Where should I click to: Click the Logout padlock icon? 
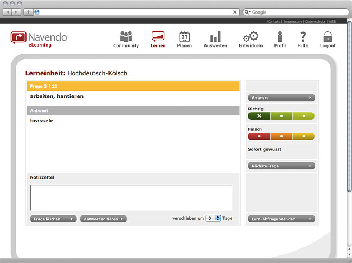click(328, 36)
